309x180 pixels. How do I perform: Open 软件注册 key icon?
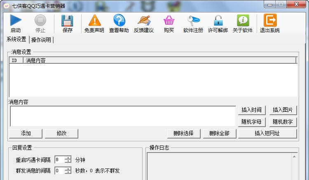pos(193,20)
